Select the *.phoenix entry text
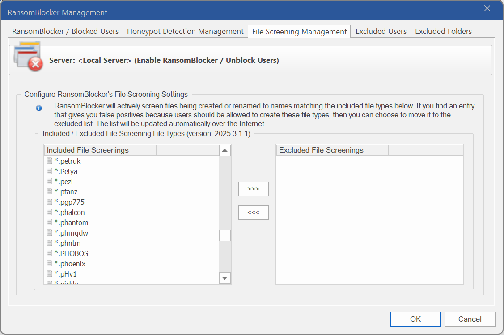This screenshot has height=335, width=504. pyautogui.click(x=70, y=264)
